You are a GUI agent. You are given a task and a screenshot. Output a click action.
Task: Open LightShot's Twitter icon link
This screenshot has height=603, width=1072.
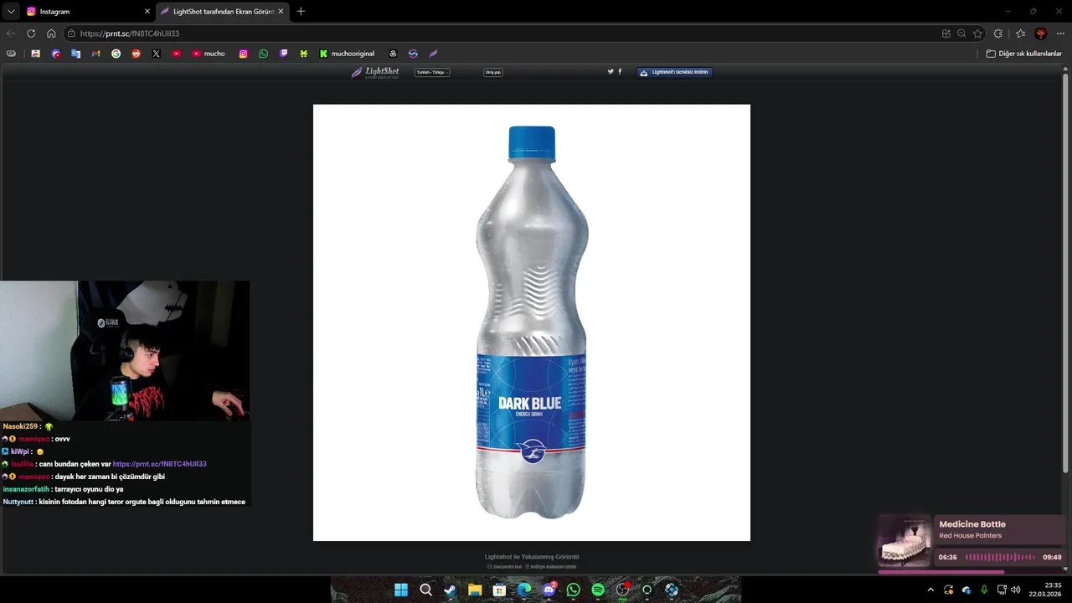[x=611, y=72]
